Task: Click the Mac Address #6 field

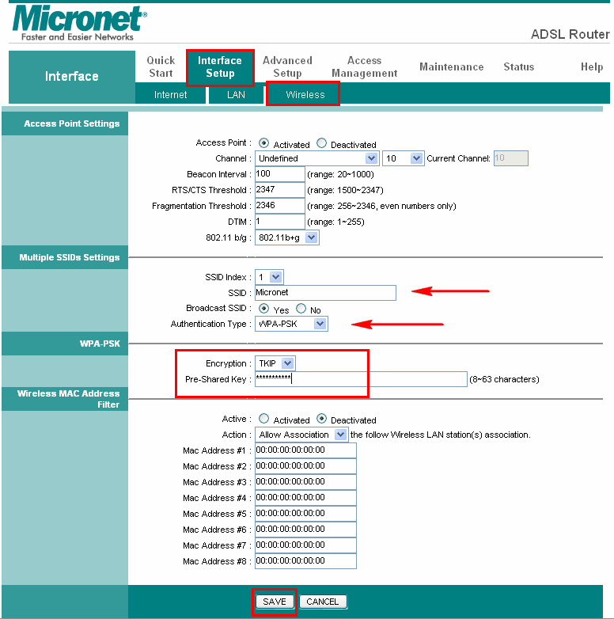Action: [x=305, y=530]
